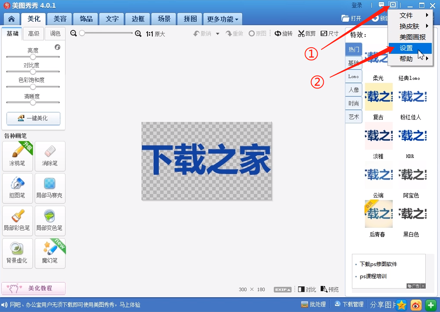Image resolution: width=440 pixels, height=312 pixels.
Task: Open the 更多功能 dropdown
Action: pos(223,19)
